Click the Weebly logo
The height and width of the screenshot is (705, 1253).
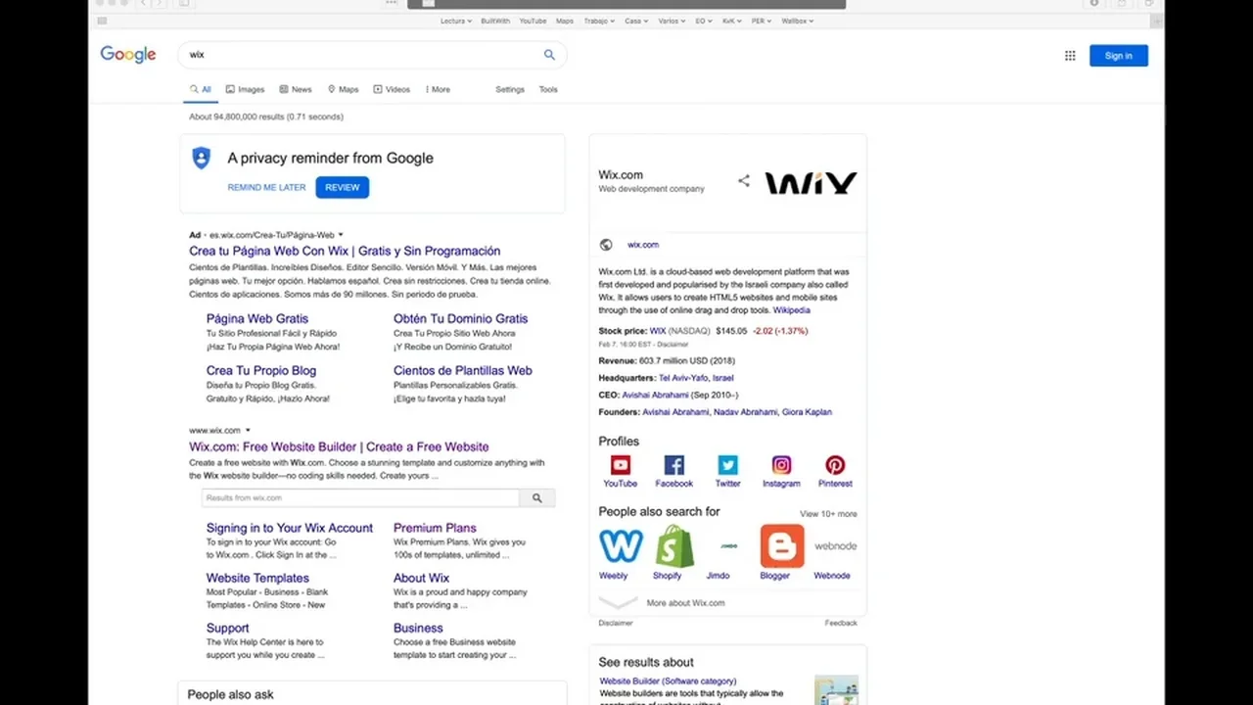point(621,546)
